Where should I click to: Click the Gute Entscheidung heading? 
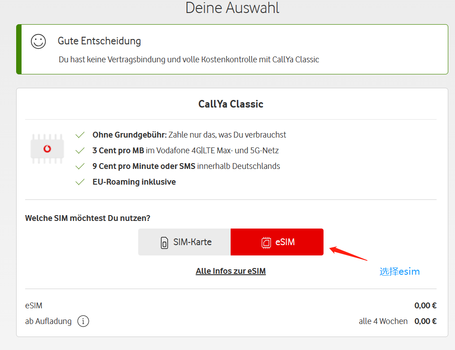point(99,41)
